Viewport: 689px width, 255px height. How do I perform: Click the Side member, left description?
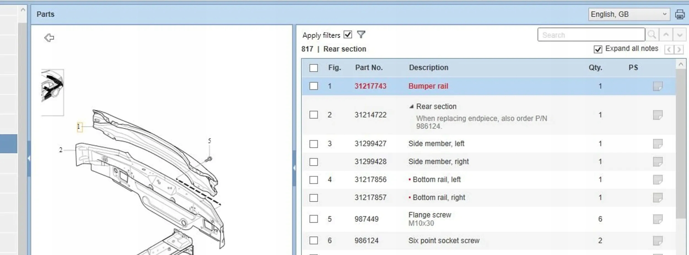(436, 144)
